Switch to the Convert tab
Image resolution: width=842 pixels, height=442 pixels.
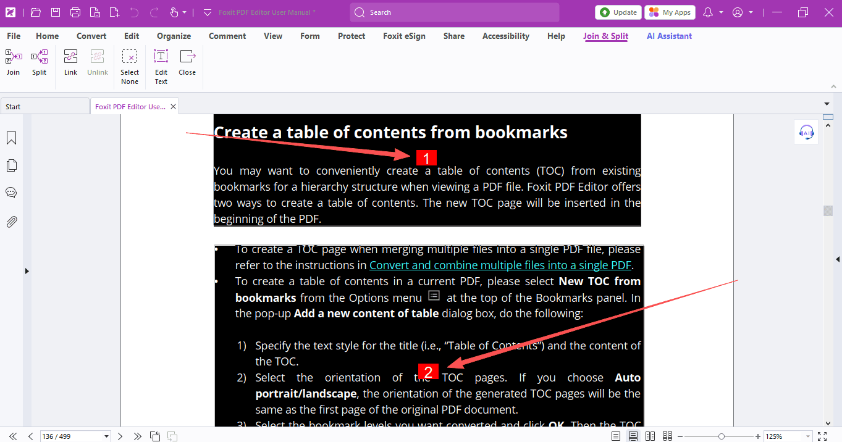click(x=91, y=36)
